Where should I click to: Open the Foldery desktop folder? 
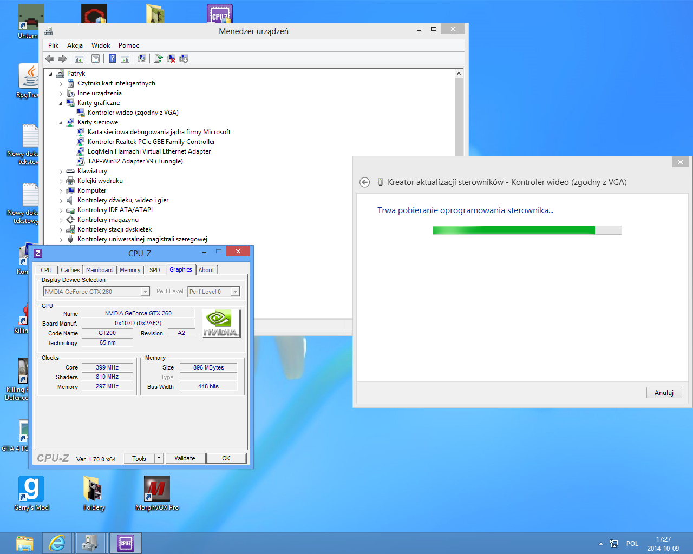[94, 493]
